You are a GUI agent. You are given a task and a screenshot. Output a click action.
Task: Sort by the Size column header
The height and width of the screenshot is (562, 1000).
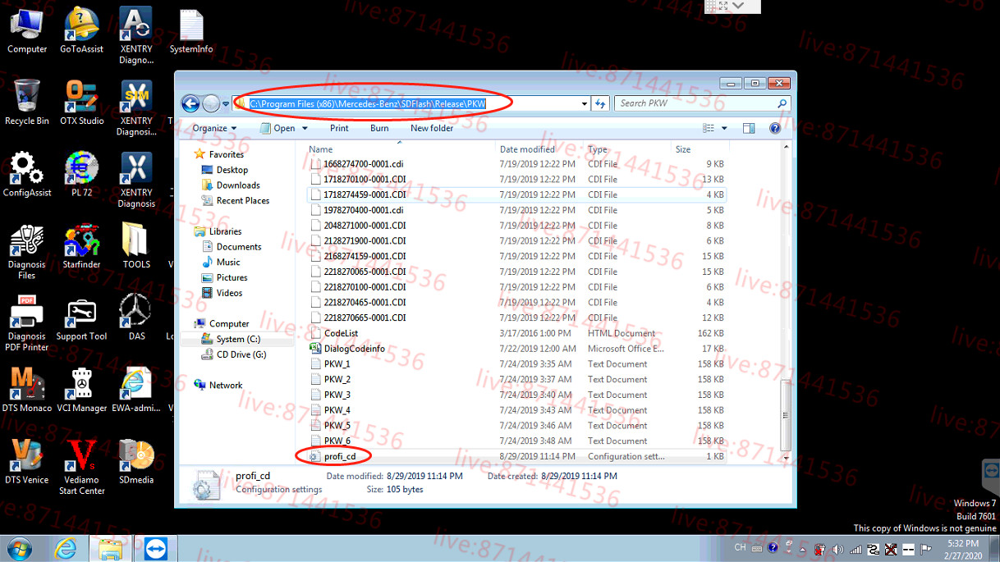699,149
